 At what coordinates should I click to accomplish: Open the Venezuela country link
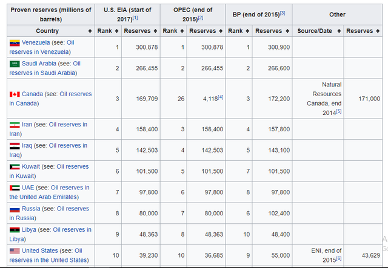[36, 42]
